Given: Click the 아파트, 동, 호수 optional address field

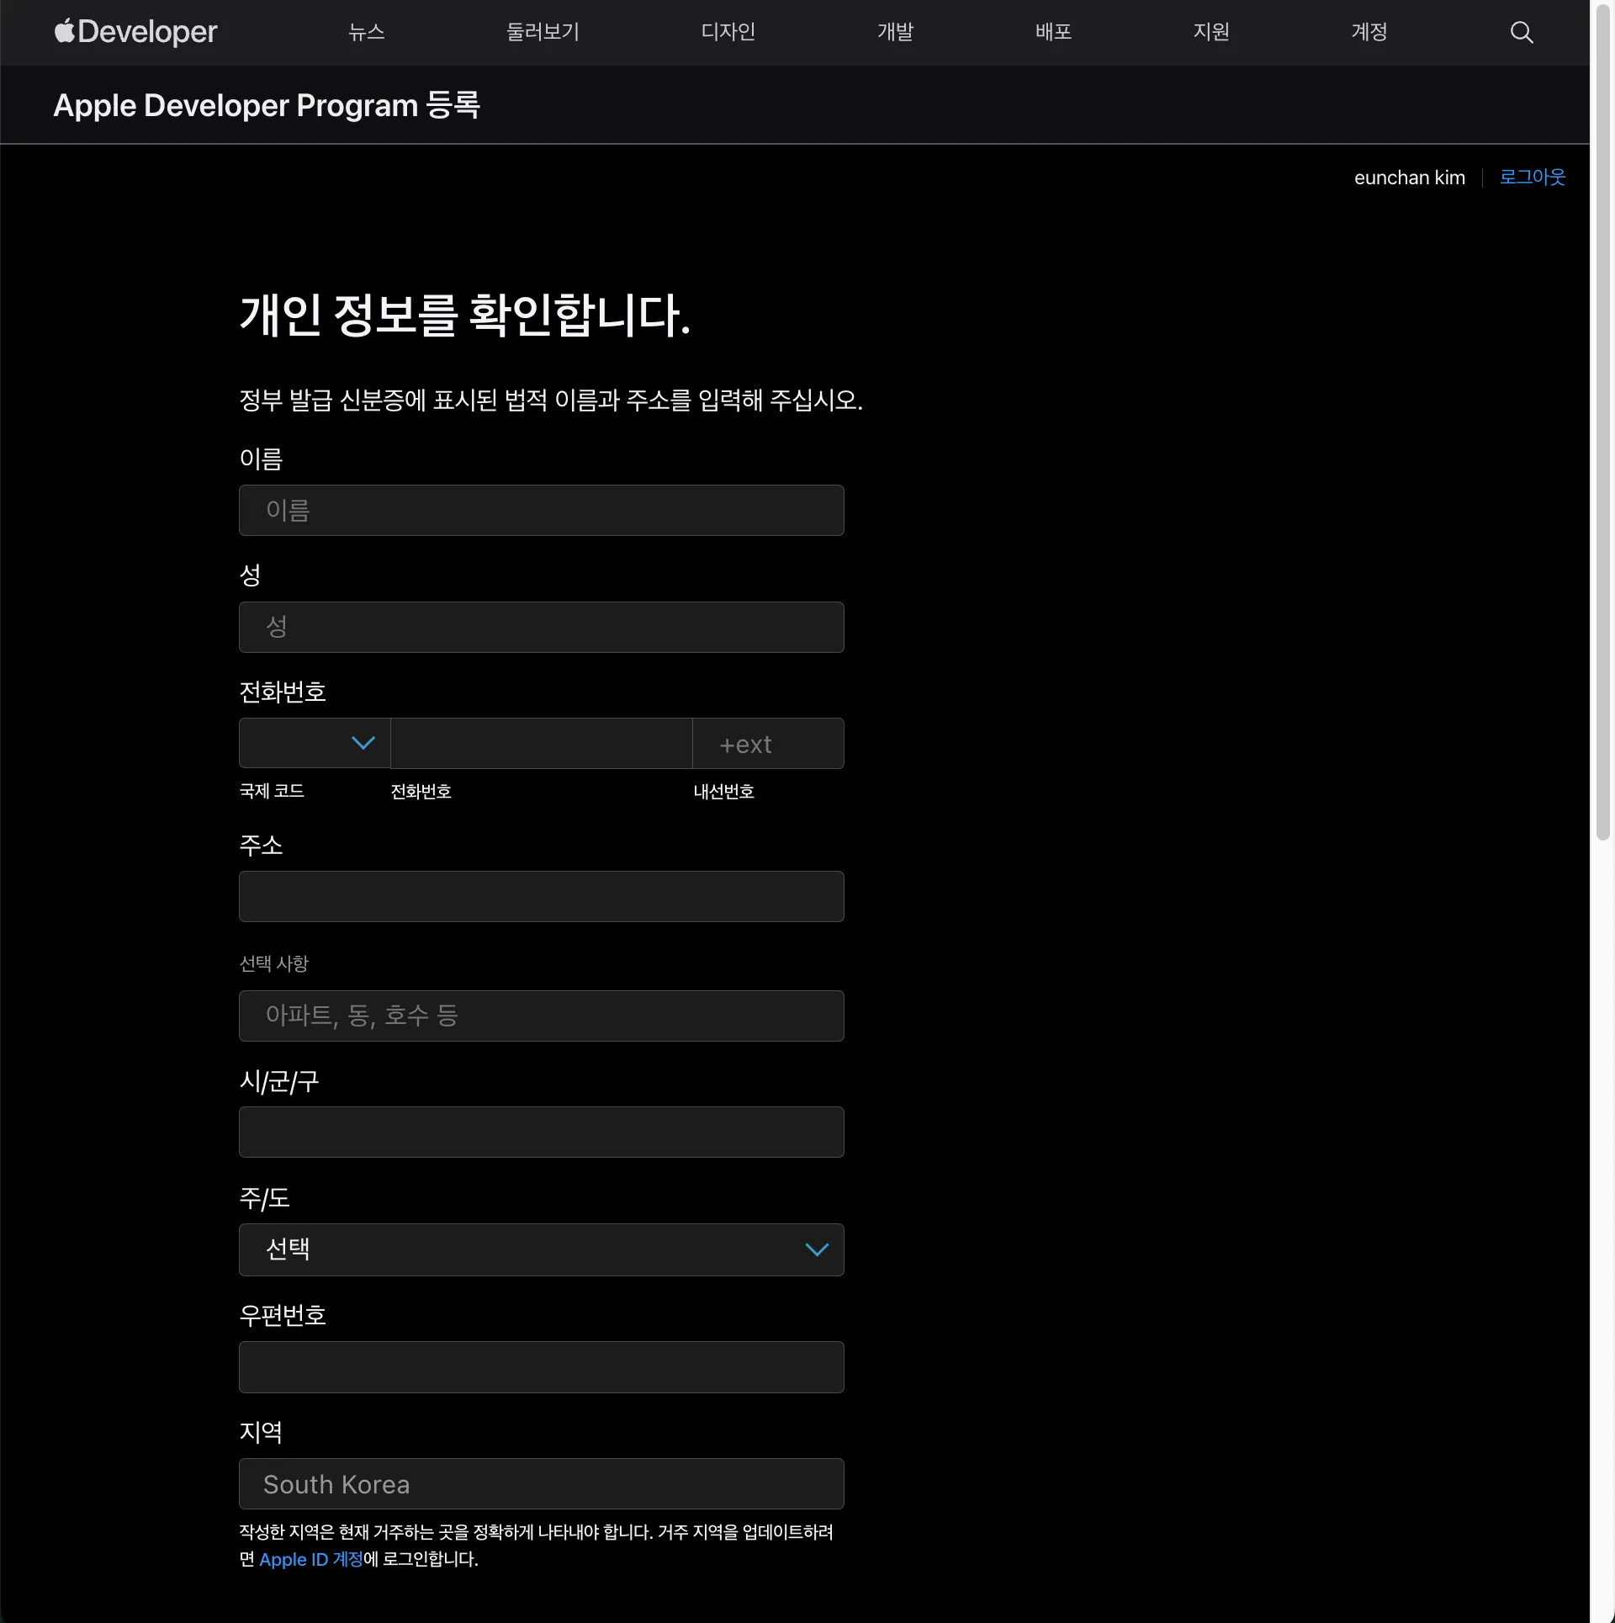Looking at the screenshot, I should (x=541, y=1016).
